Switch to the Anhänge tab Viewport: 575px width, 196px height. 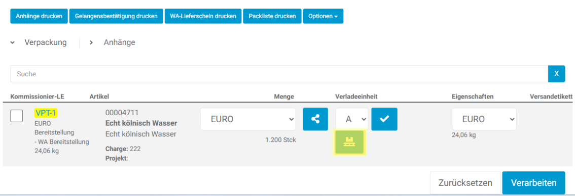(x=119, y=42)
